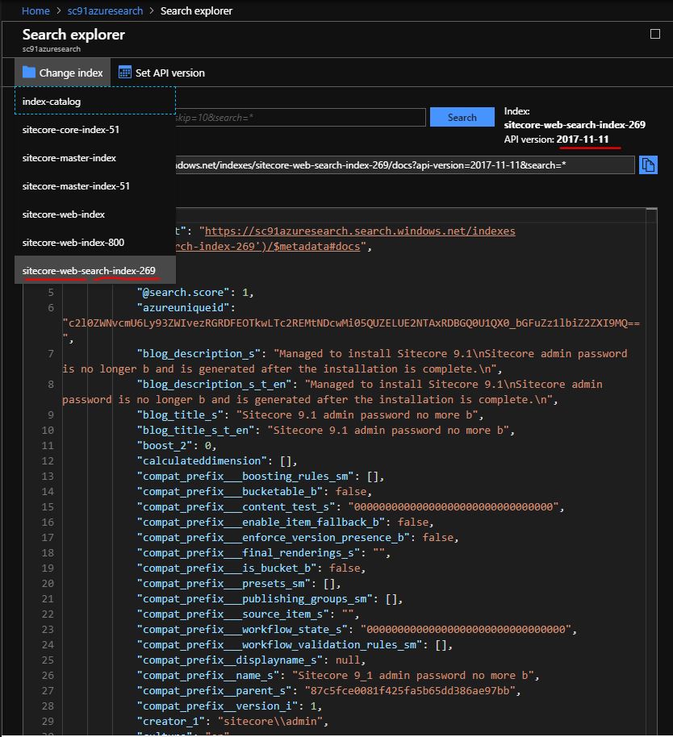Click "compat_prefix___workflow_state_s" key

point(242,630)
